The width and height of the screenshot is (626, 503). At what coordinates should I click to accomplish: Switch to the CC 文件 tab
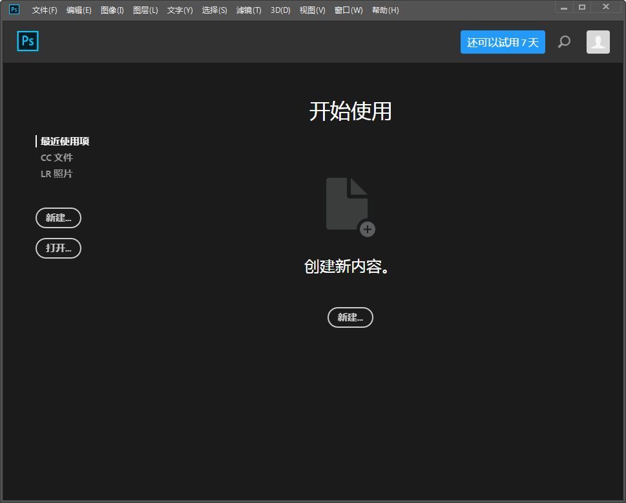point(57,157)
